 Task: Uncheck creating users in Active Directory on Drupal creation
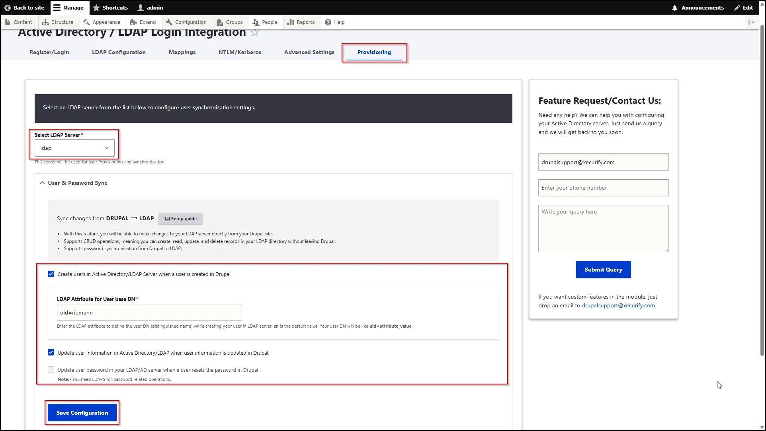tap(51, 274)
